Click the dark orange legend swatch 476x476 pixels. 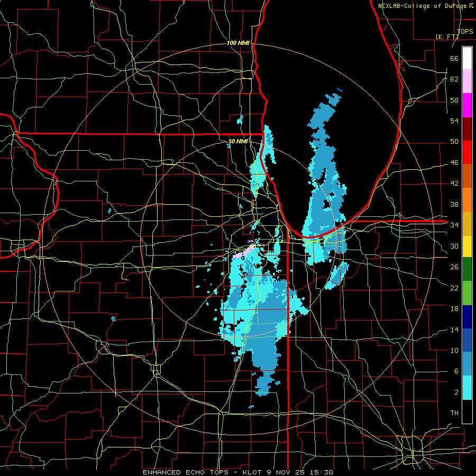pyautogui.click(x=467, y=176)
